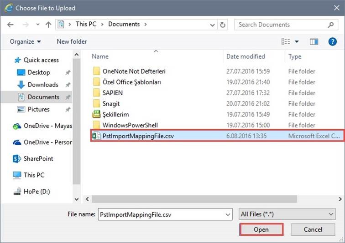The height and width of the screenshot is (243, 345).
Task: Click the horizontal scrollbar left arrow
Action: point(87,199)
